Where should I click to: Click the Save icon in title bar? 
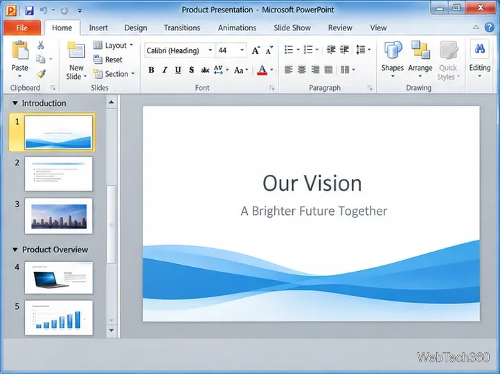click(x=29, y=10)
